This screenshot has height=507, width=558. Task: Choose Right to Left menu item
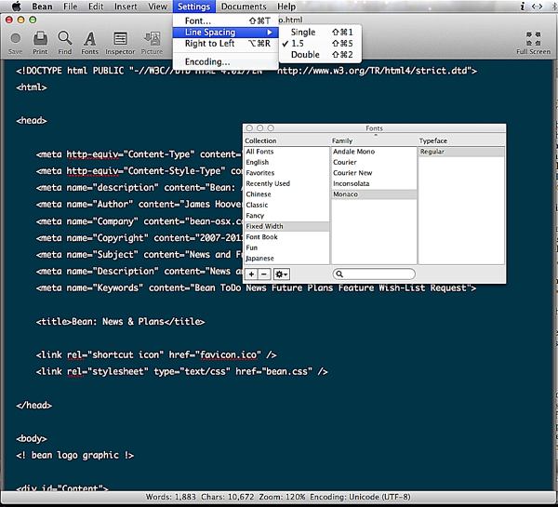225,44
